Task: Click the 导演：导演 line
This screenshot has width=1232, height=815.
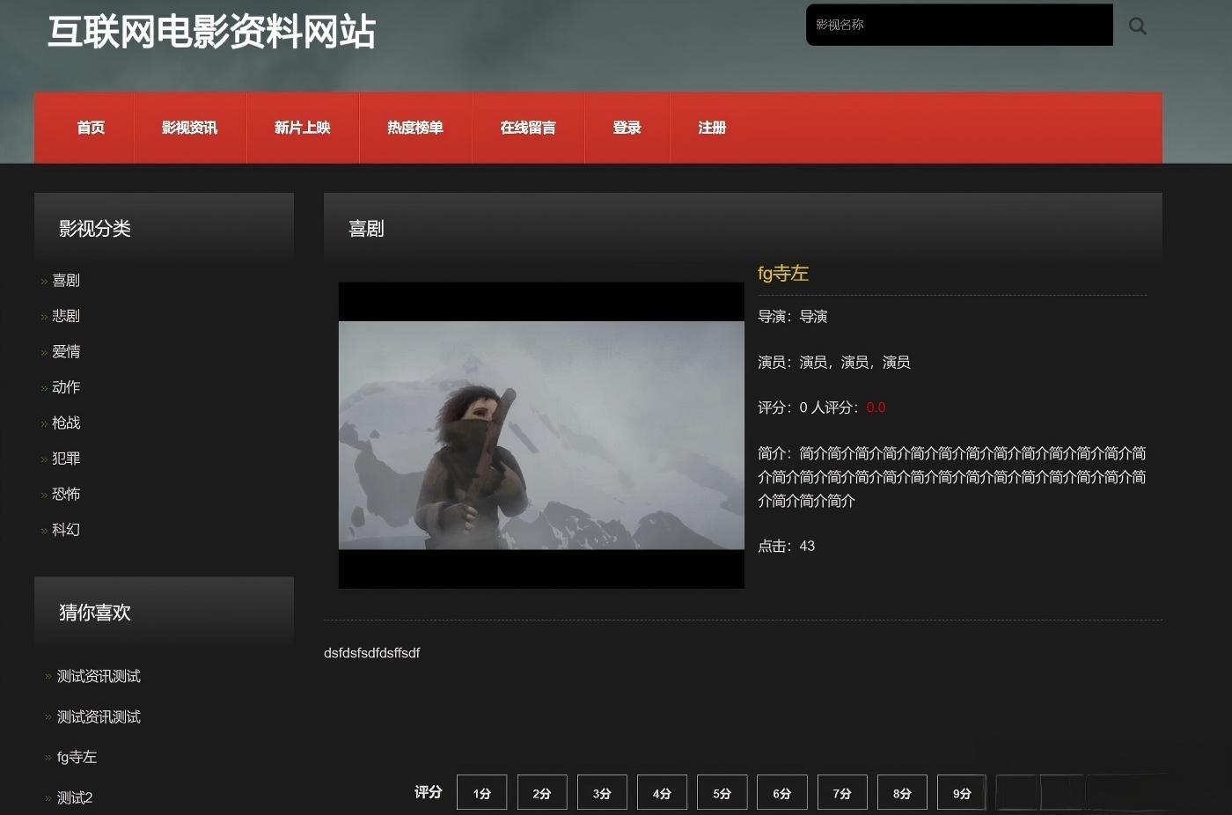Action: (x=792, y=316)
